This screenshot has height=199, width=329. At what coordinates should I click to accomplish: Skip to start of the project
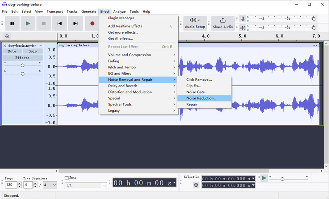coord(60,24)
